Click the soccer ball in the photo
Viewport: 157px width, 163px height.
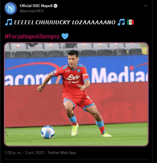tap(48, 132)
